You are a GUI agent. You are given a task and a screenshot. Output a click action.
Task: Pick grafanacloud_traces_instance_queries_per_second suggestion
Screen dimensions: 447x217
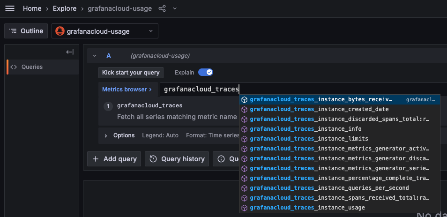coord(329,188)
